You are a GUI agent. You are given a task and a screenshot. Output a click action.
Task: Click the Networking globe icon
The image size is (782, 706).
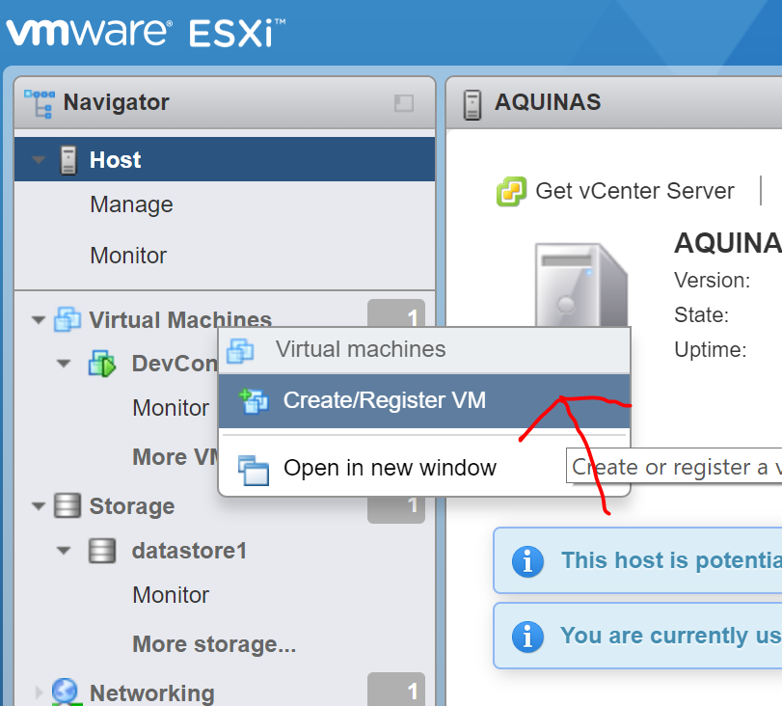[x=67, y=692]
